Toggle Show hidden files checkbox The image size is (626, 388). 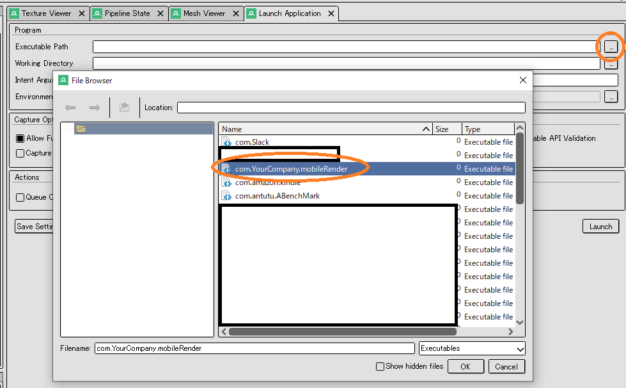point(380,366)
